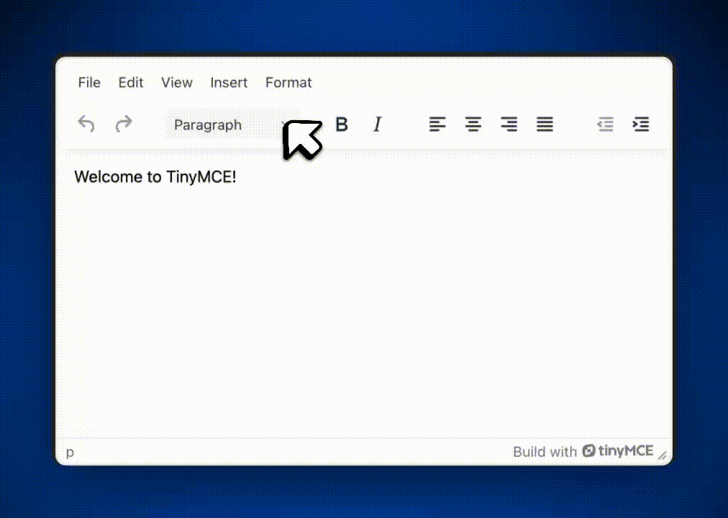Open the View menu

[x=176, y=83]
